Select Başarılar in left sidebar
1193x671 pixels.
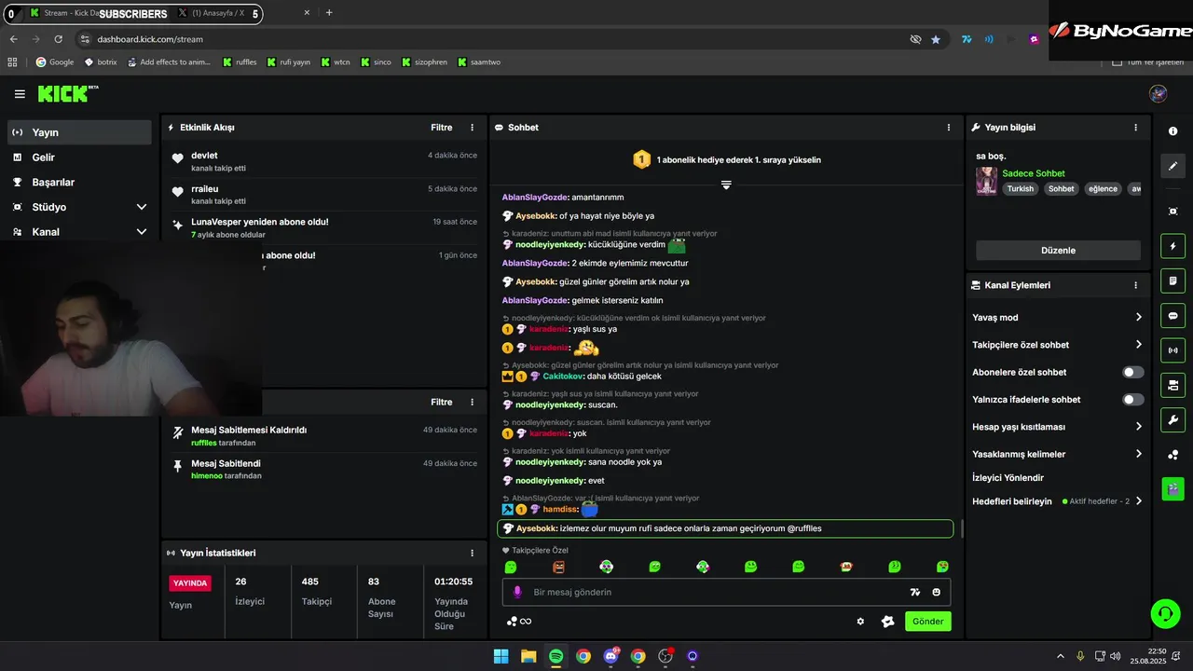tap(79, 183)
